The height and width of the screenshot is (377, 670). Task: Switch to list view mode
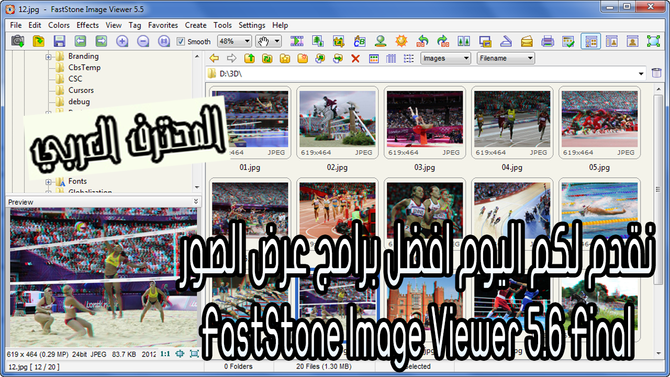[x=409, y=58]
